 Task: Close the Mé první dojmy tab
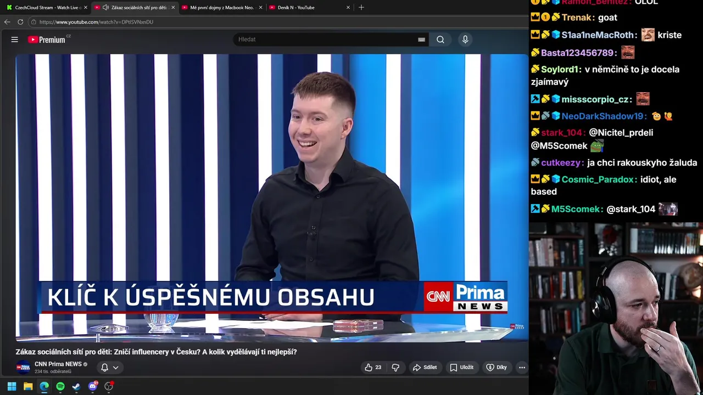point(260,8)
